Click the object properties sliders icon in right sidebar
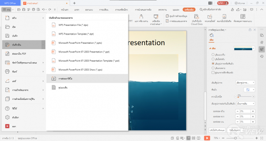 pyautogui.click(x=262, y=49)
